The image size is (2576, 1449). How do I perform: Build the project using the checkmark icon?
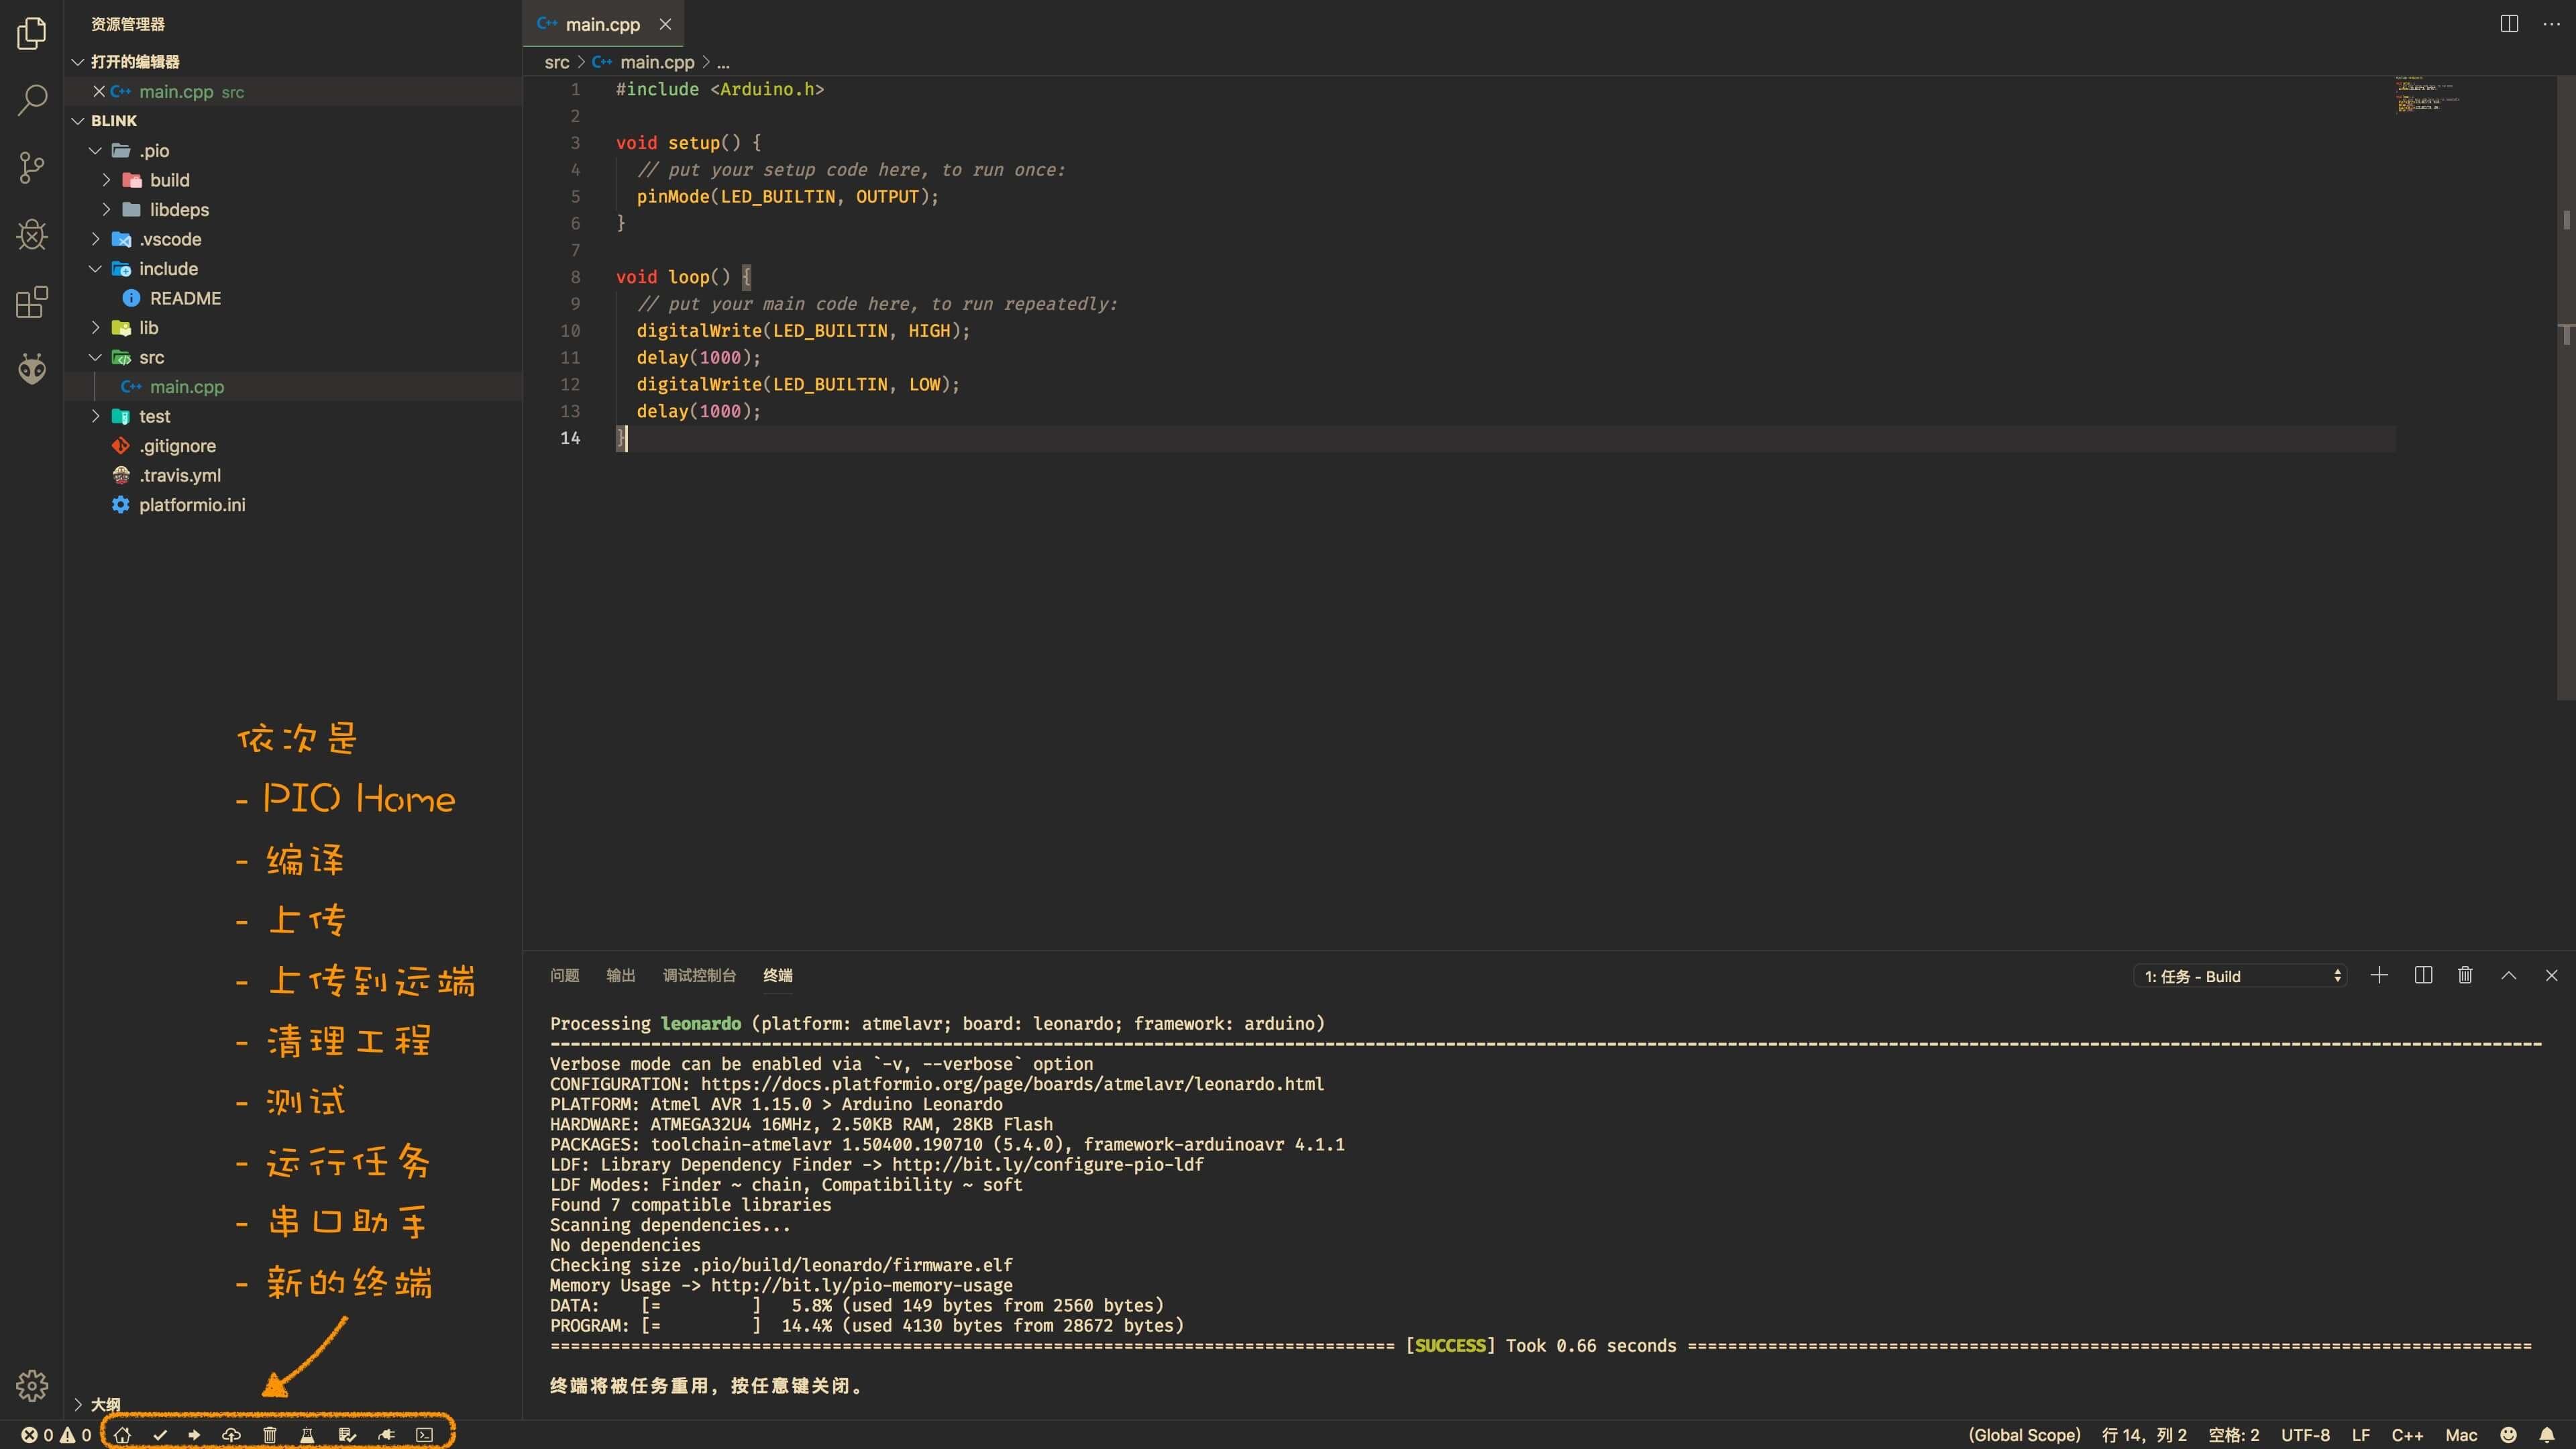click(x=160, y=1434)
